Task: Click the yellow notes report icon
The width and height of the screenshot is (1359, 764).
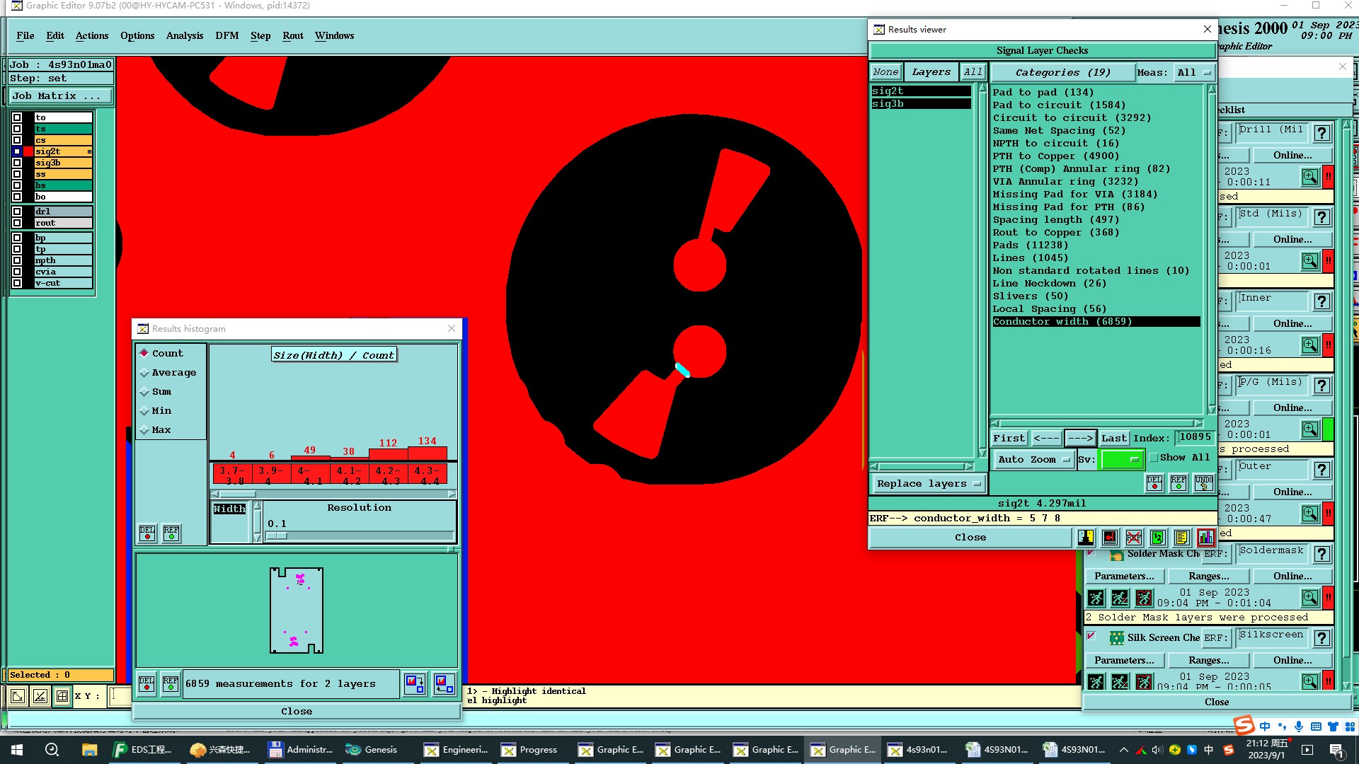Action: click(1181, 538)
